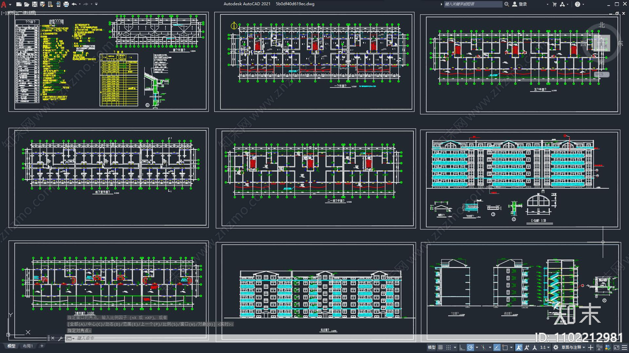
Task: Add a new layout with plus tab
Action: [42, 346]
